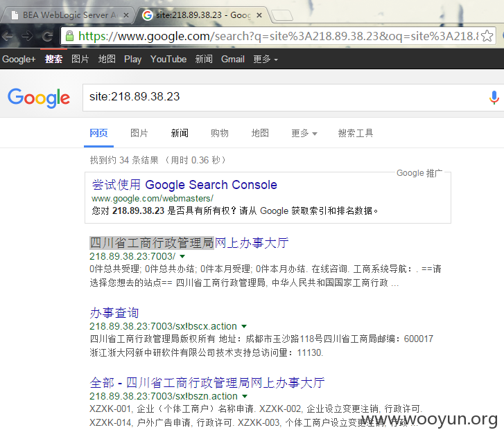Open 地图 in the black bar
The height and width of the screenshot is (439, 504).
tap(107, 59)
